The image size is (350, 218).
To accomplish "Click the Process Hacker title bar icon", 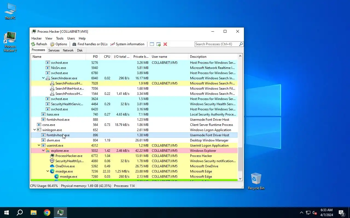I will click(34, 32).
